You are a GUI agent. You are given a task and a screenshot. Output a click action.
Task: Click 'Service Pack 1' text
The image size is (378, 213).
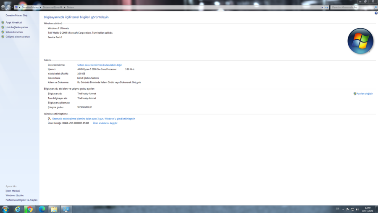pos(55,37)
